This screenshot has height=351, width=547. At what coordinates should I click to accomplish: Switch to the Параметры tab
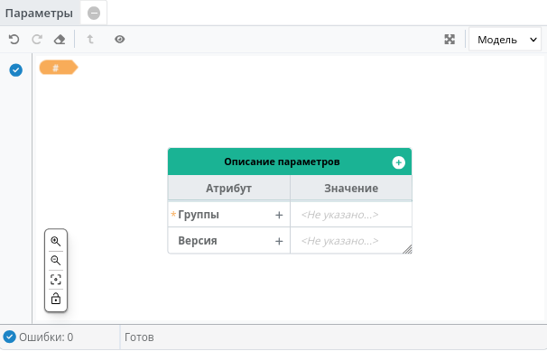39,14
